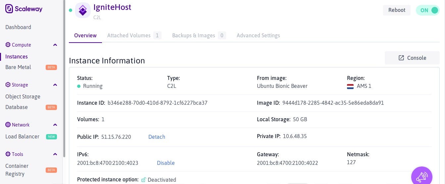Open Database in the sidebar
Image resolution: width=445 pixels, height=184 pixels.
pos(17,107)
